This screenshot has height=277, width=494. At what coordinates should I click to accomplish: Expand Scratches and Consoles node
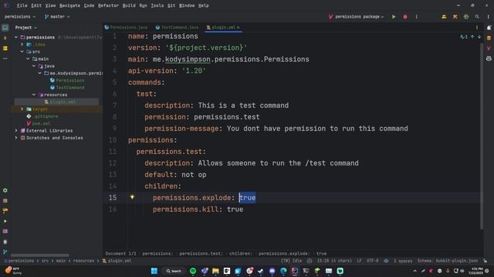[x=16, y=138]
